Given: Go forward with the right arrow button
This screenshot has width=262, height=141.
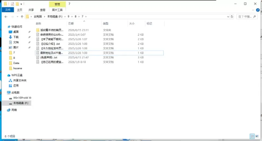Looking at the screenshot, I should pos(12,17).
